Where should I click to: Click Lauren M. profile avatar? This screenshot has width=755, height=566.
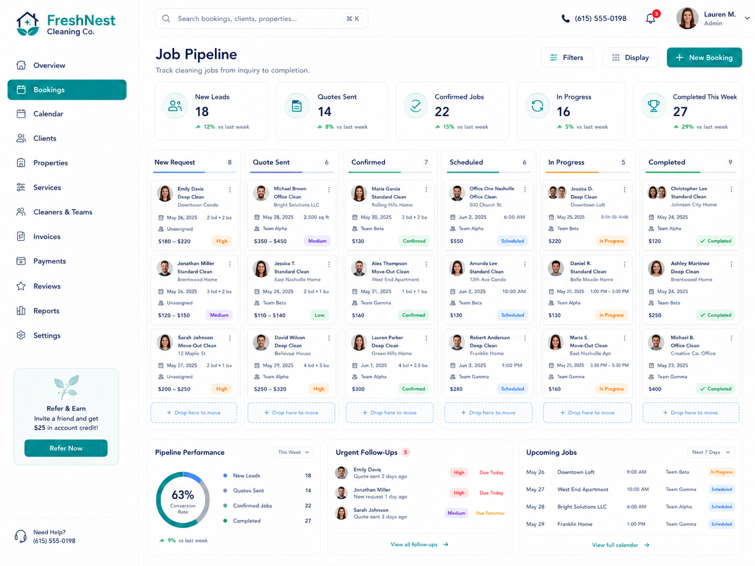coord(687,18)
